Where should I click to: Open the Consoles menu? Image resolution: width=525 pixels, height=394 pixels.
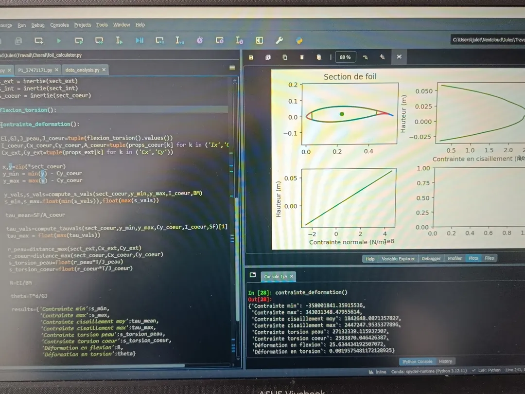pos(60,25)
